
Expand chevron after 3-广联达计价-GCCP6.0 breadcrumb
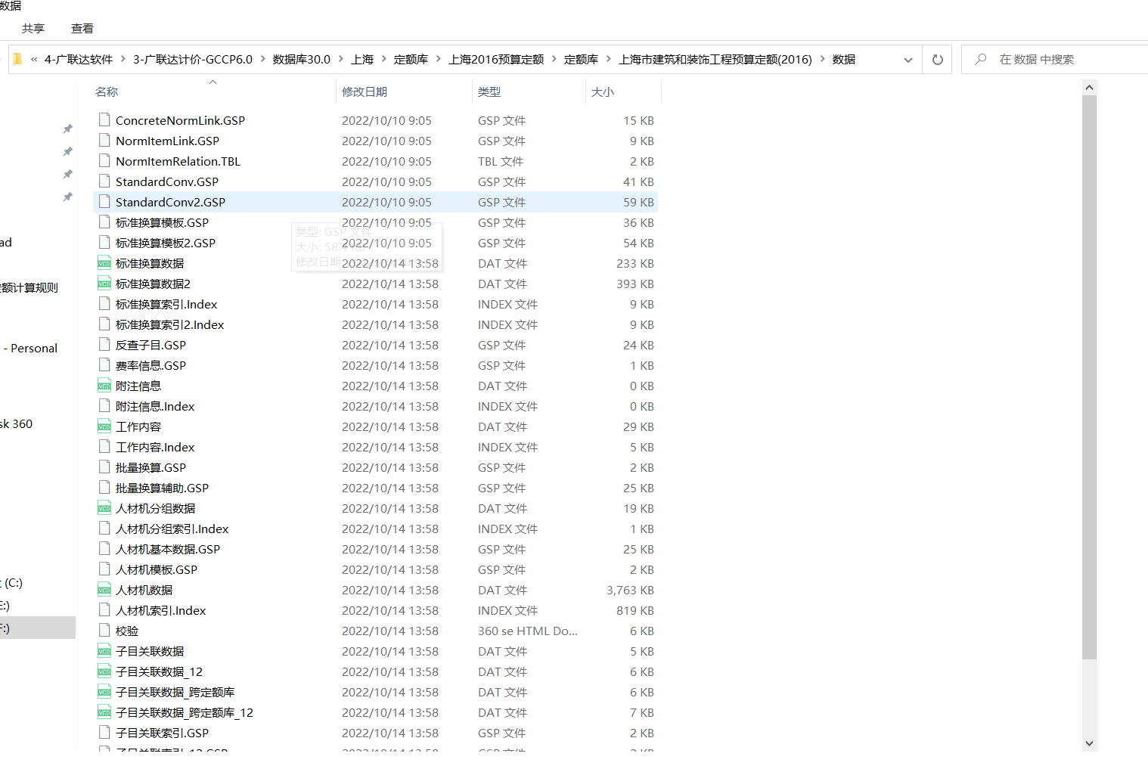263,59
